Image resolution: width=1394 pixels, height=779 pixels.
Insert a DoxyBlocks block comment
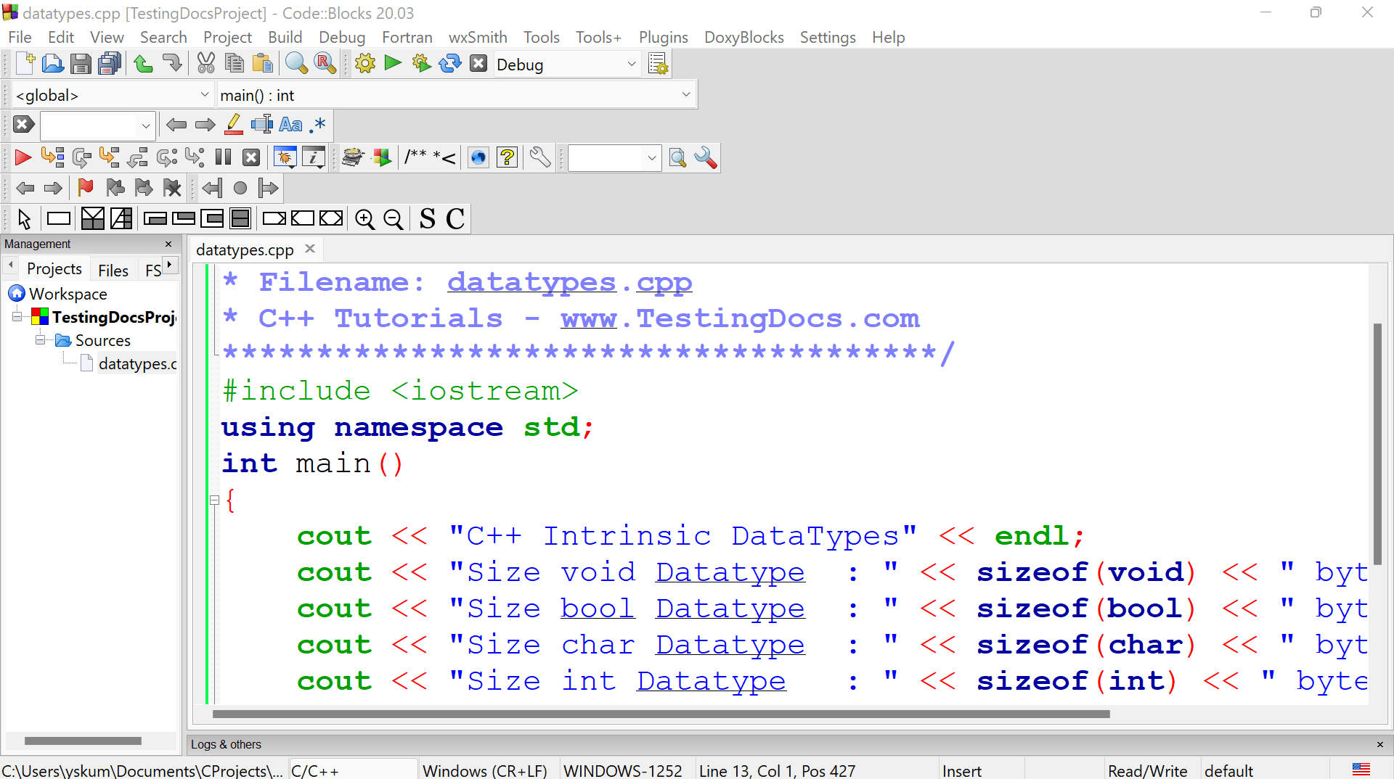[x=430, y=157]
